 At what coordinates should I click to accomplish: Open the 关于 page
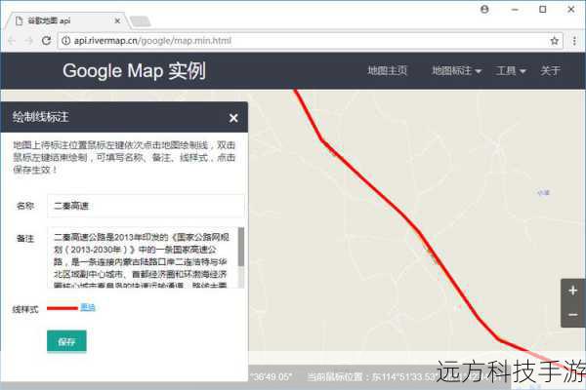coord(550,70)
